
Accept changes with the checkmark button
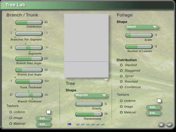pyautogui.click(x=169, y=125)
